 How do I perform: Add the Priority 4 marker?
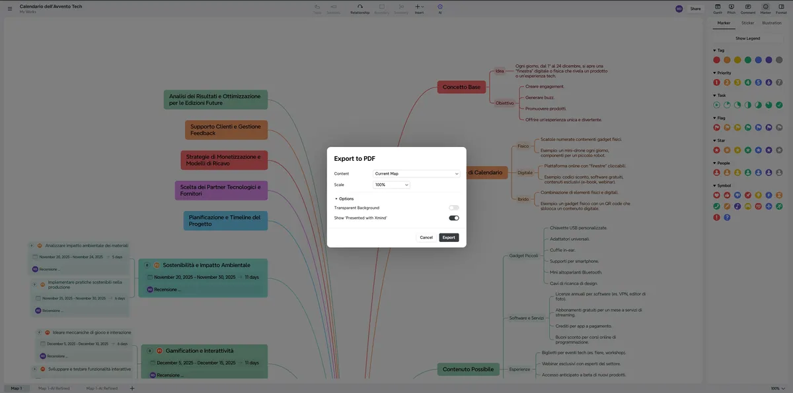coord(748,82)
